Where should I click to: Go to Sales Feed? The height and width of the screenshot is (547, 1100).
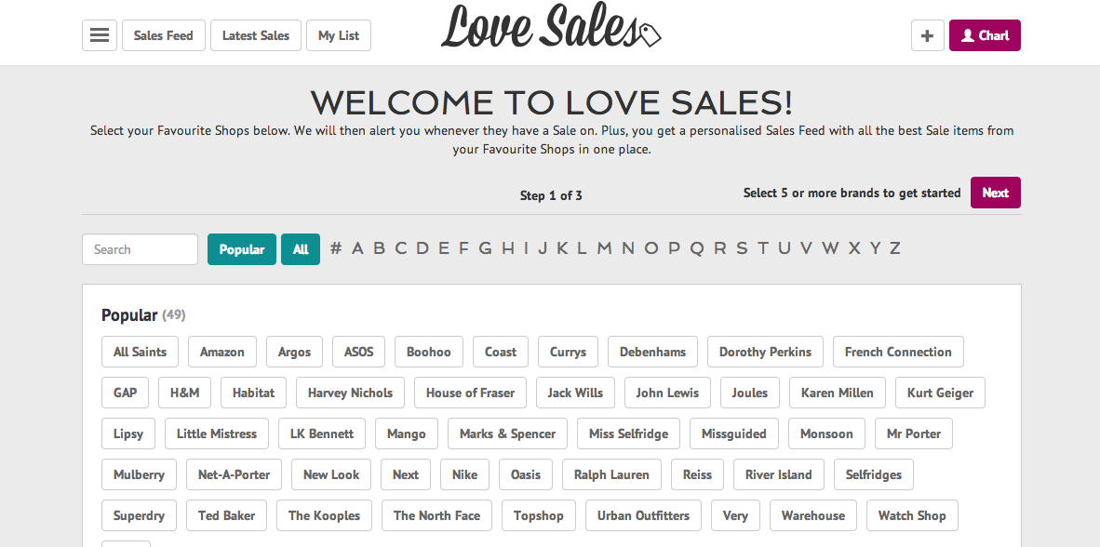[x=164, y=35]
